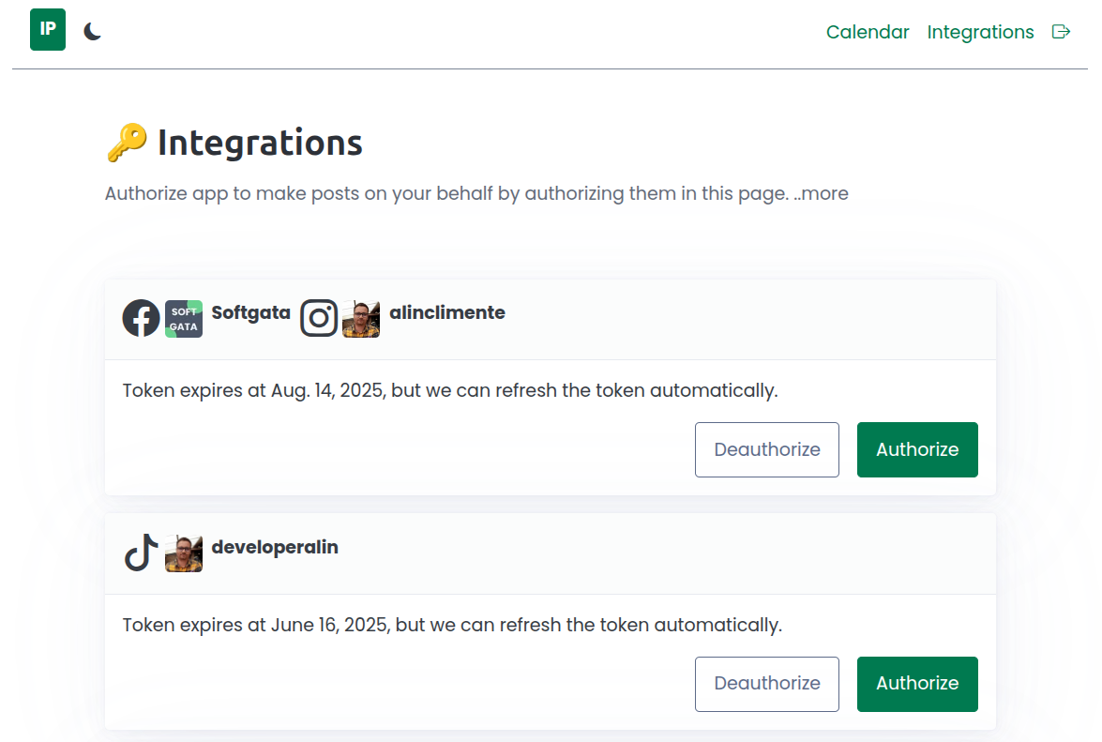This screenshot has width=1102, height=742.
Task: Select the Softgata account name
Action: tap(251, 312)
